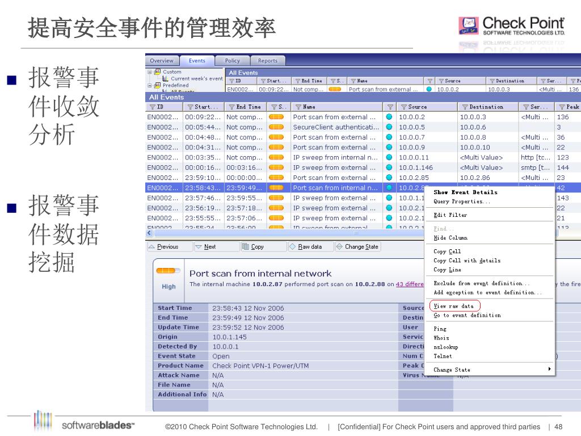Click filter icon on End Time column
Viewport: 581px width, 436px height.
[x=231, y=107]
